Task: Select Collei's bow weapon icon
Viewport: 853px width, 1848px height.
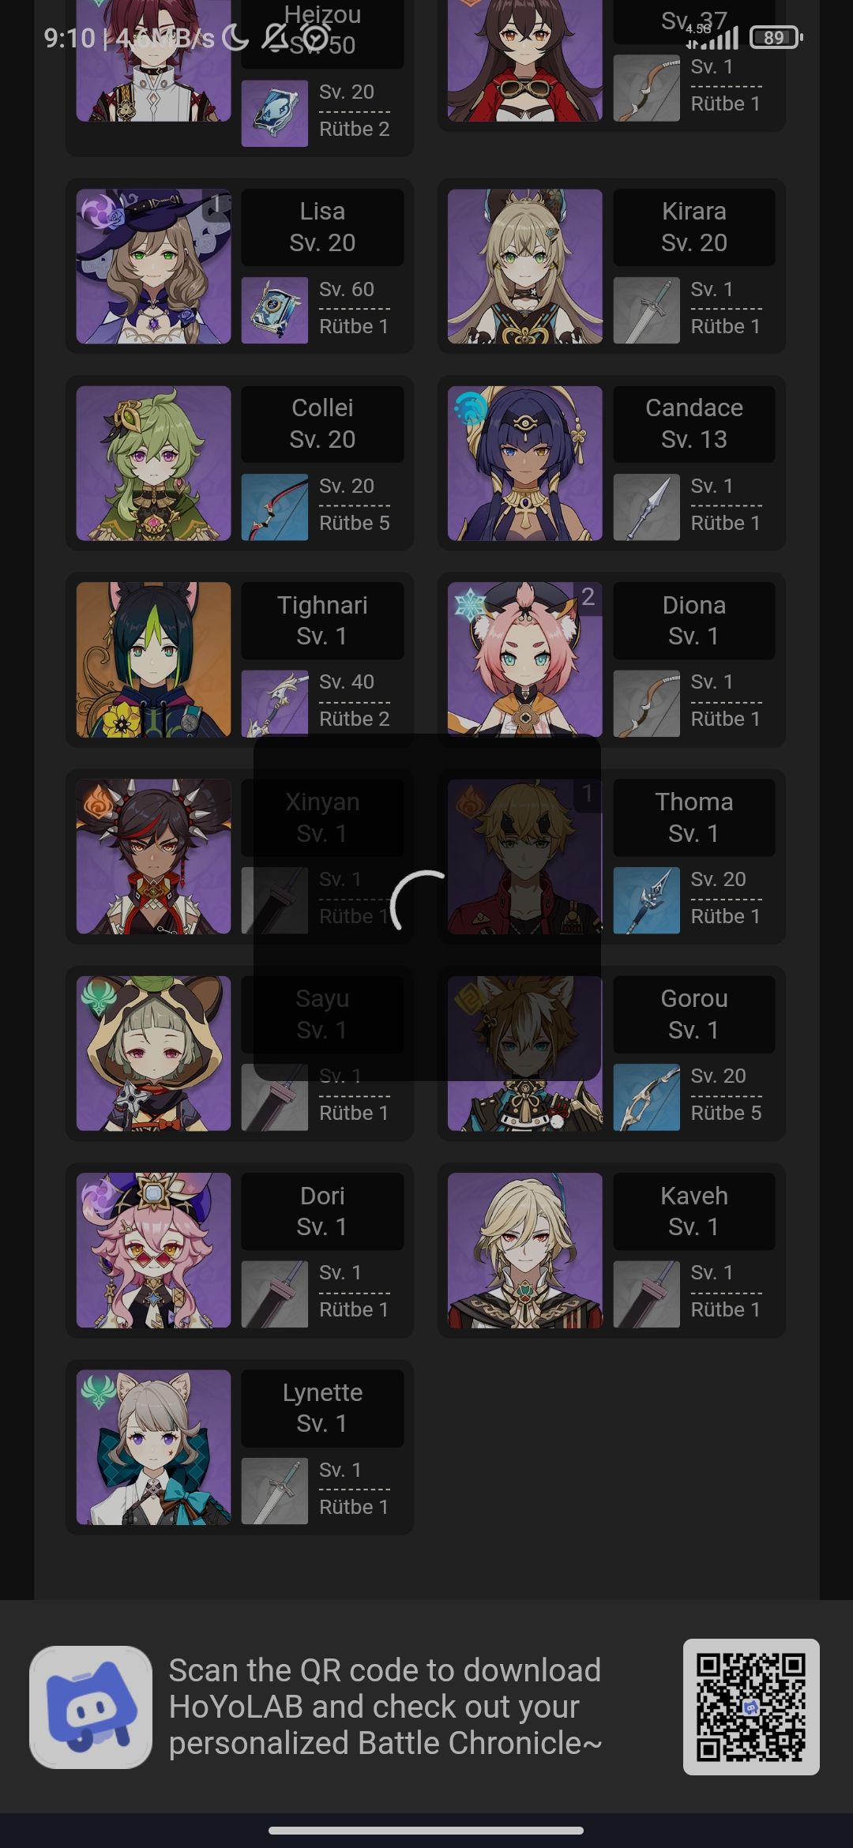Action: (x=274, y=506)
